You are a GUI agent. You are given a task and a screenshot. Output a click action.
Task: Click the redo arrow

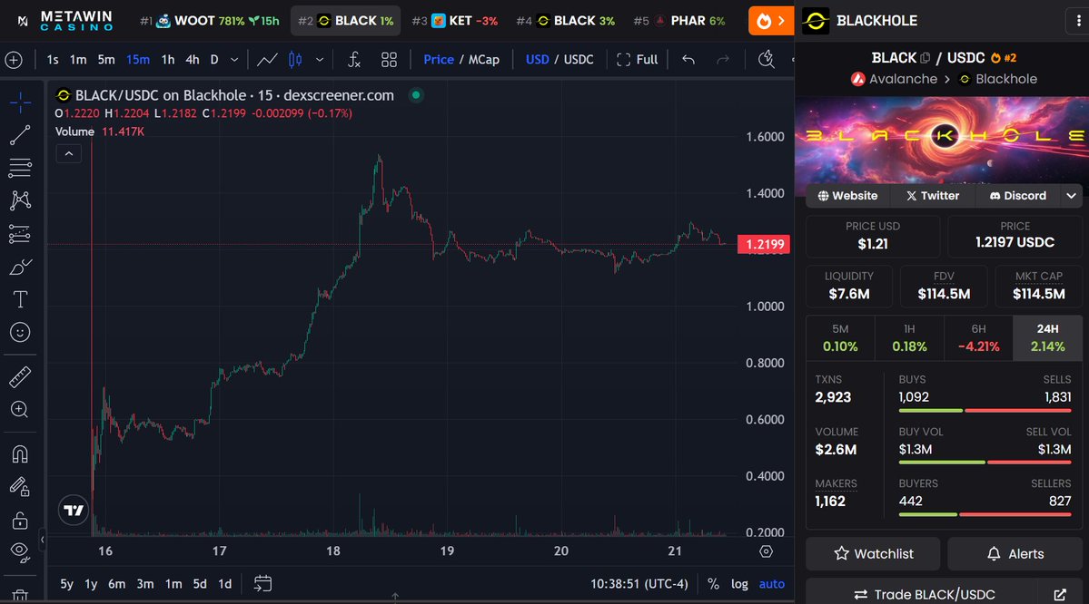point(723,61)
